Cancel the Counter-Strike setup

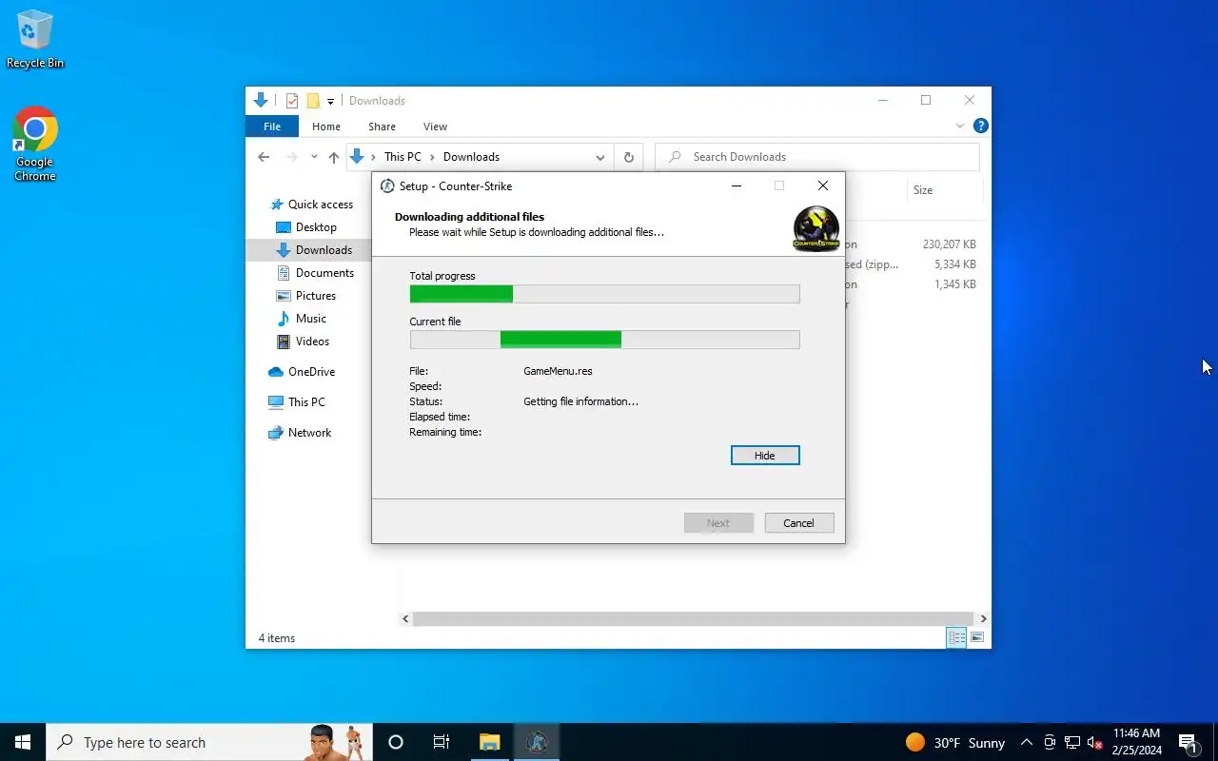coord(798,523)
